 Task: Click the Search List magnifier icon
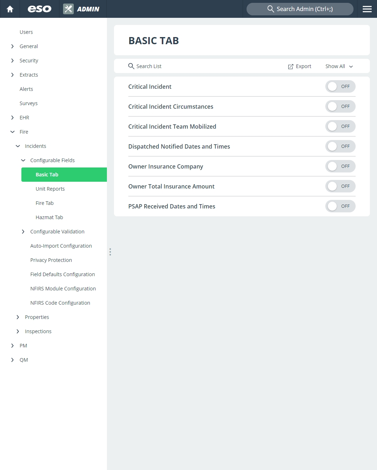(131, 66)
